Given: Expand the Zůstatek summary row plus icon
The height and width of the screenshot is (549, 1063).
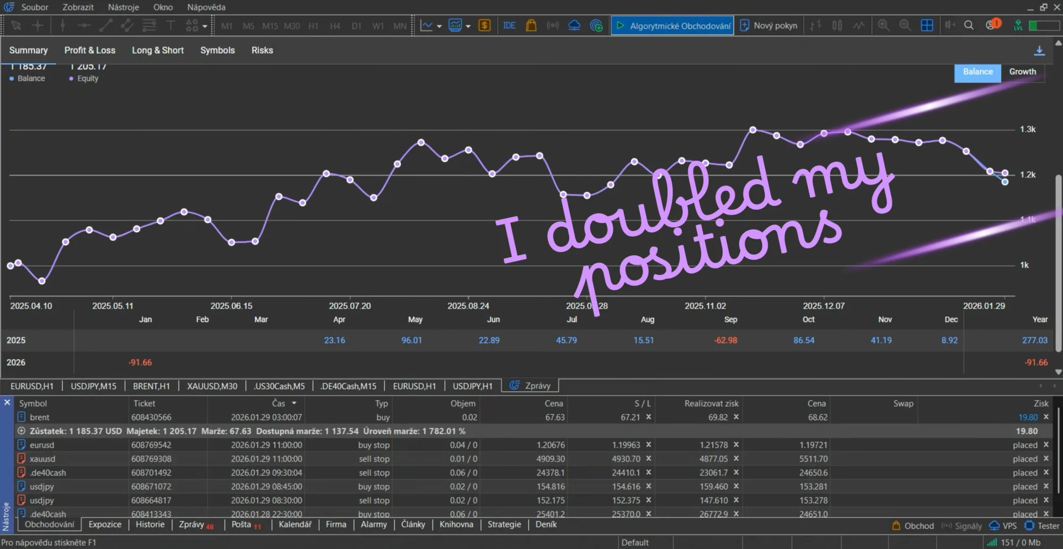Looking at the screenshot, I should coord(21,431).
